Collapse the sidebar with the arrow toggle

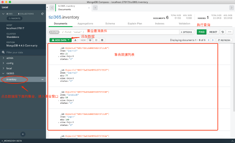point(47,8)
